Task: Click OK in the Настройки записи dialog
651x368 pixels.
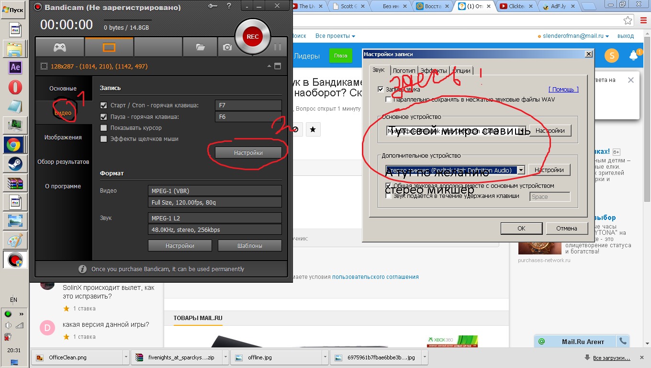Action: point(522,229)
